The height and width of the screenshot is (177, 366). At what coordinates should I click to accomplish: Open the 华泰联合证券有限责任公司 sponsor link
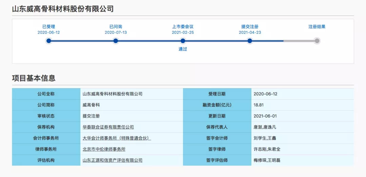coord(108,127)
